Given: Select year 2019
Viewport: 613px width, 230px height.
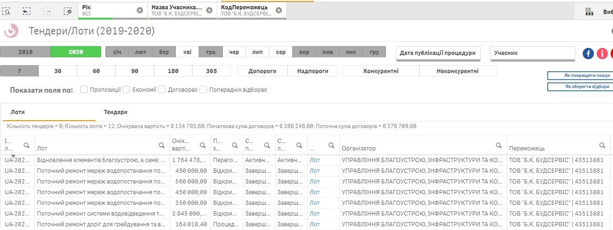Looking at the screenshot, I should tap(25, 52).
